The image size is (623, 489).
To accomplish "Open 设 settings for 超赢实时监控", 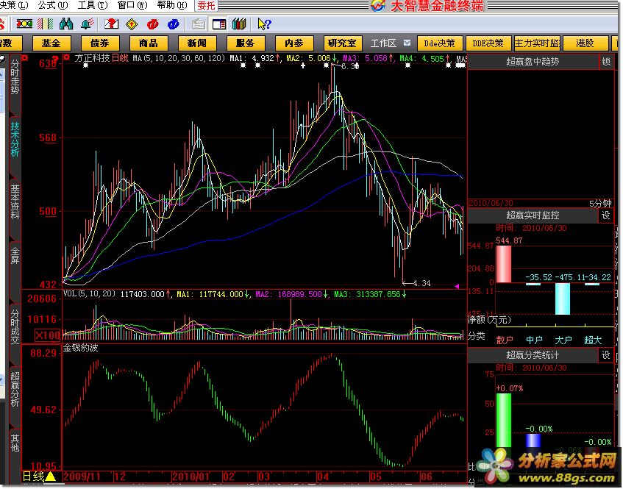I will click(605, 215).
